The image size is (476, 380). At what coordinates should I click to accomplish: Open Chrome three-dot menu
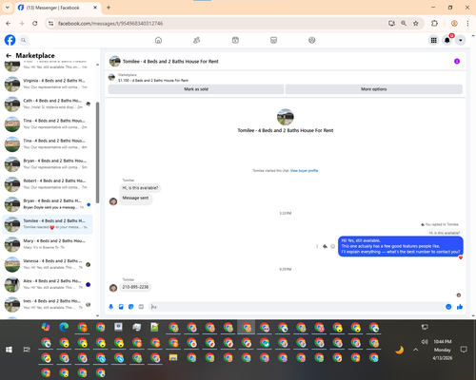[467, 24]
